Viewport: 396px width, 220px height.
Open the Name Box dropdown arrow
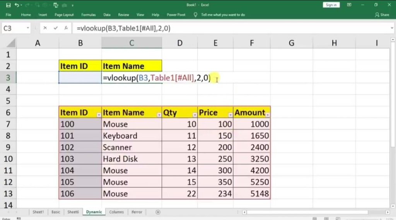tap(28, 28)
